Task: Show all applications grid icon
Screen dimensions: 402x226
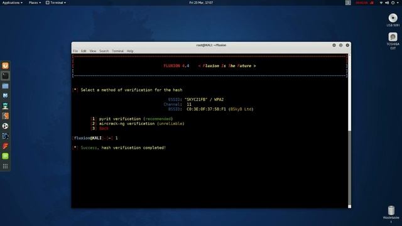Action: pos(5,166)
